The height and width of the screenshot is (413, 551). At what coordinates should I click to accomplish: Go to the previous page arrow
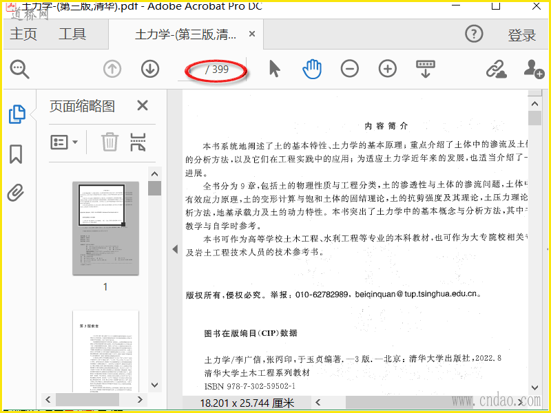tap(112, 69)
